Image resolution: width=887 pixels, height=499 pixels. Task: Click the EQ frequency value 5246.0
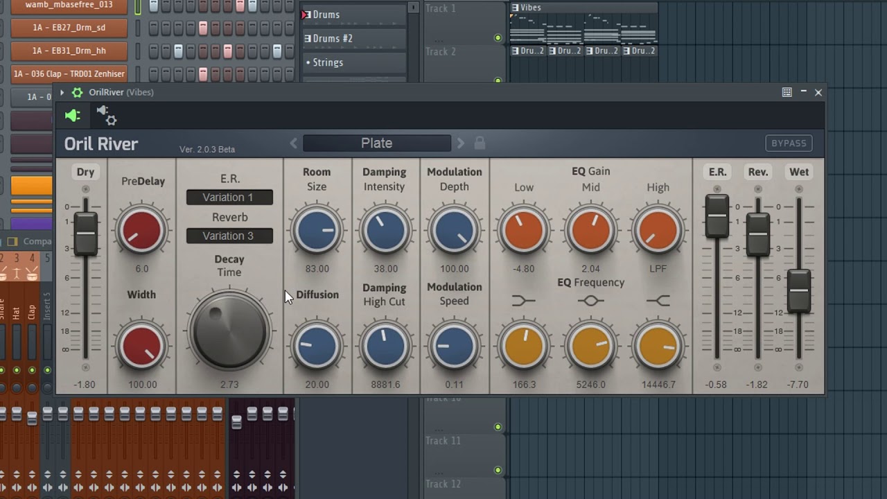[x=590, y=385]
